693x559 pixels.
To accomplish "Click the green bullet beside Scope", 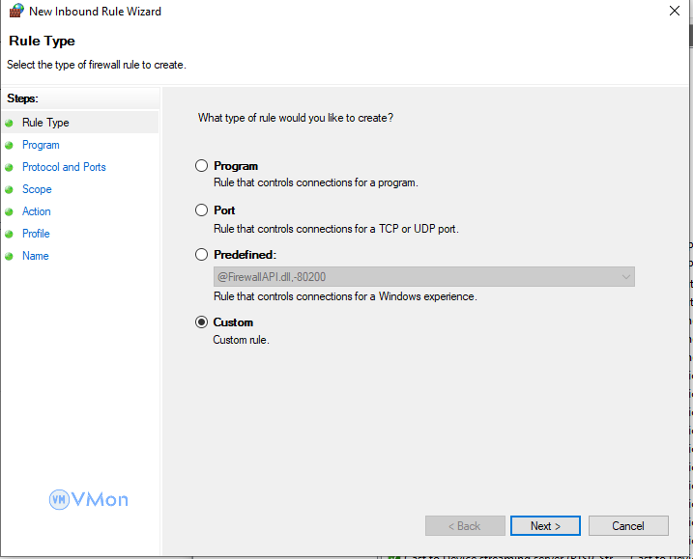I will 10,190.
